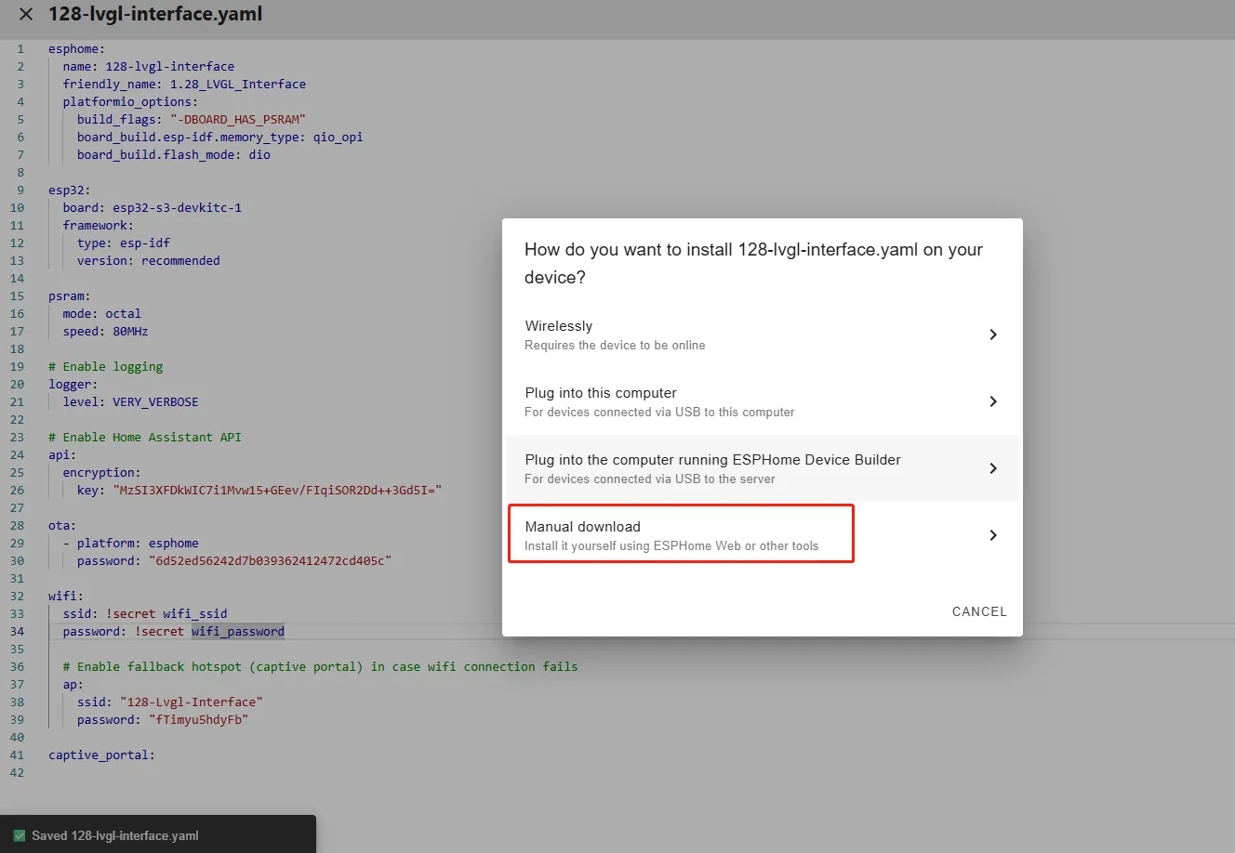Click the captive_portal line in the editor
Viewport: 1235px width, 853px height.
[101, 755]
